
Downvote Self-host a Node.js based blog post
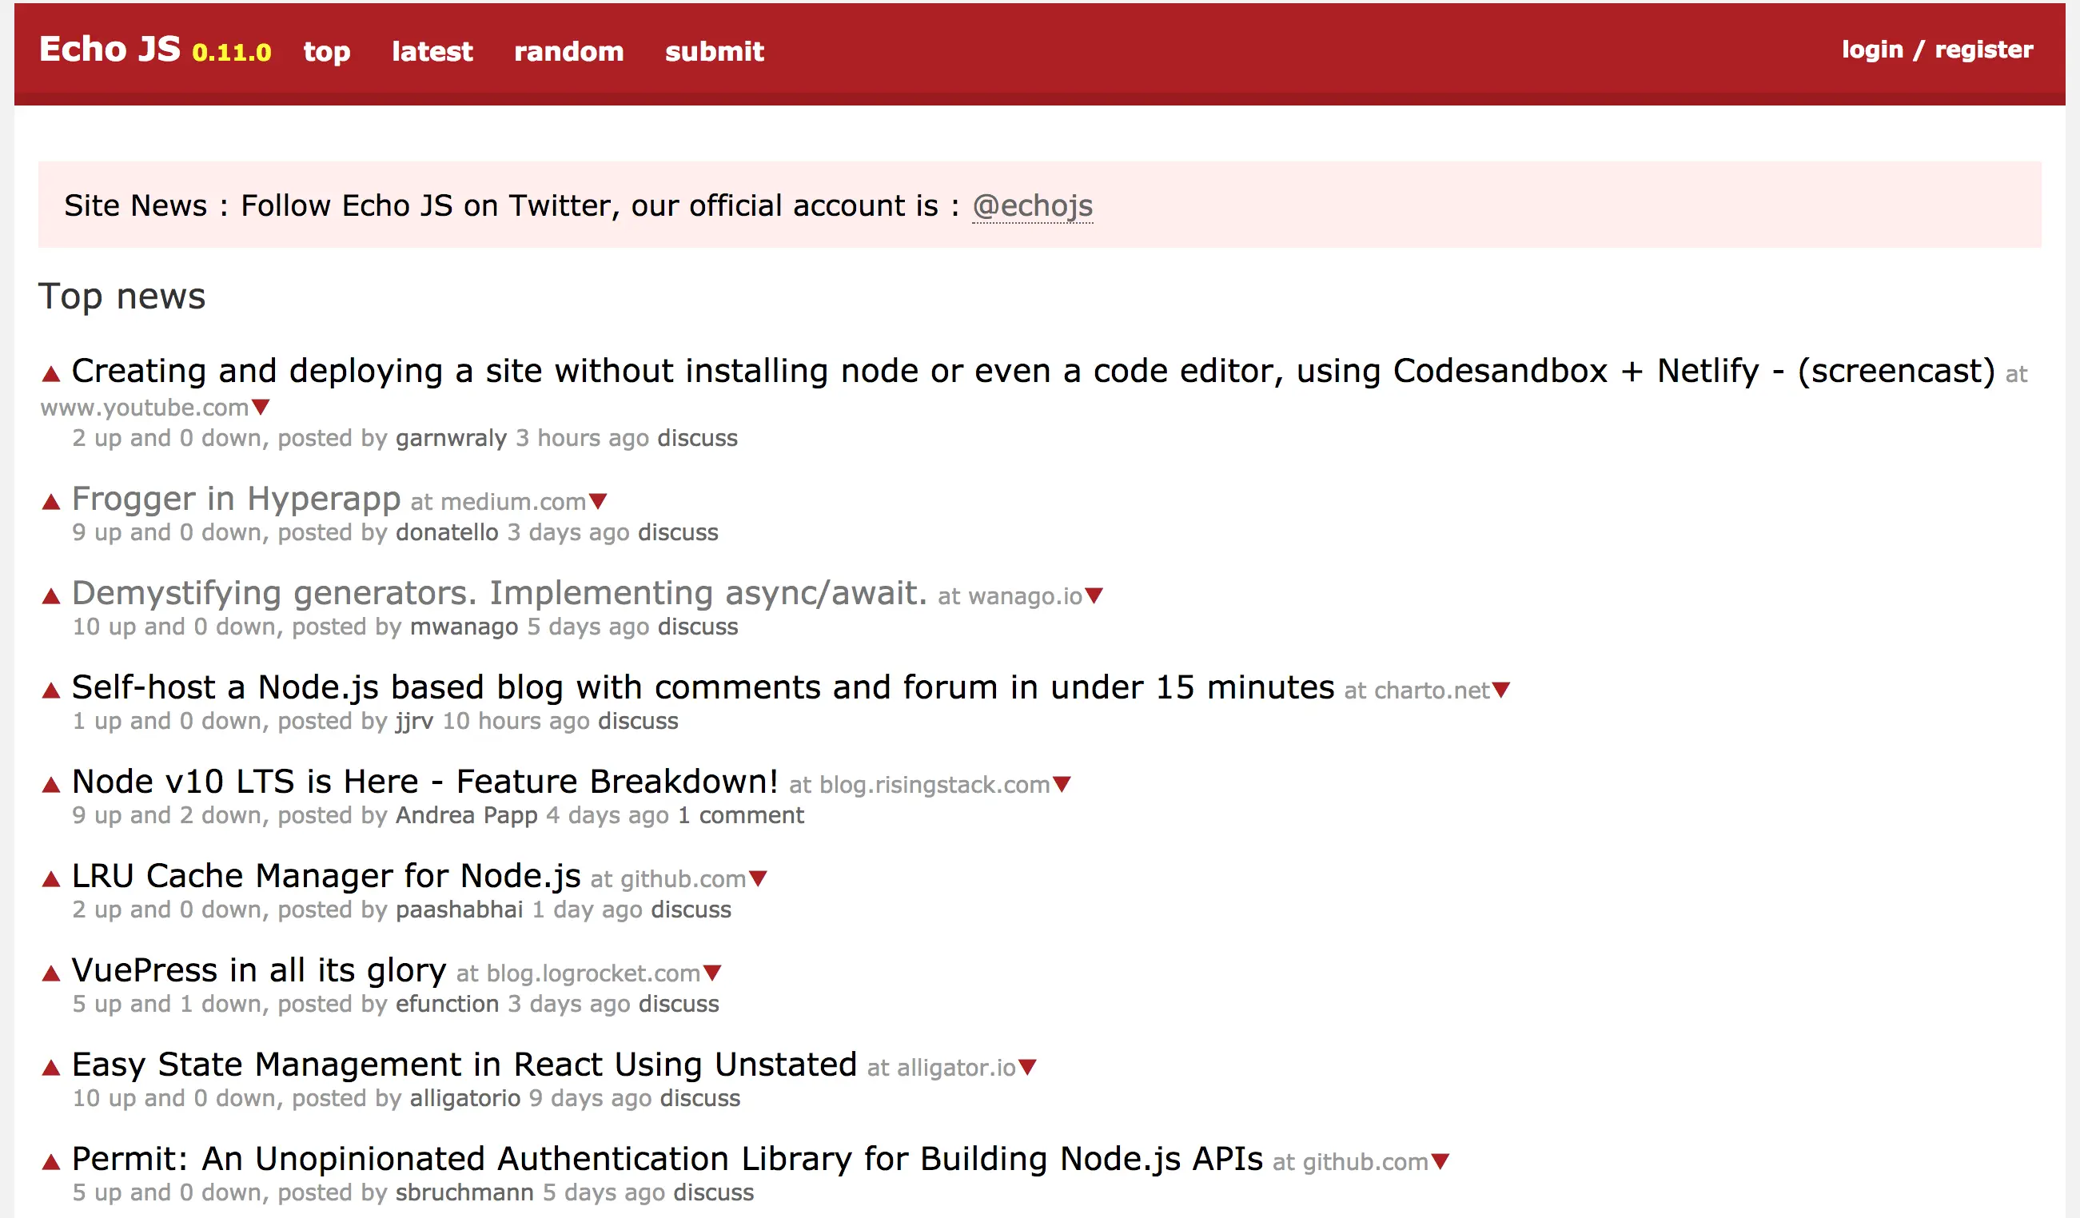coord(1501,690)
